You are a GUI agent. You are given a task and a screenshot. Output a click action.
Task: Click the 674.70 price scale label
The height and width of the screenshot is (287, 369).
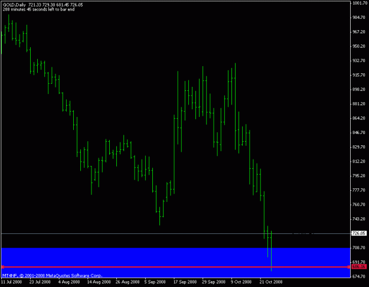359,276
